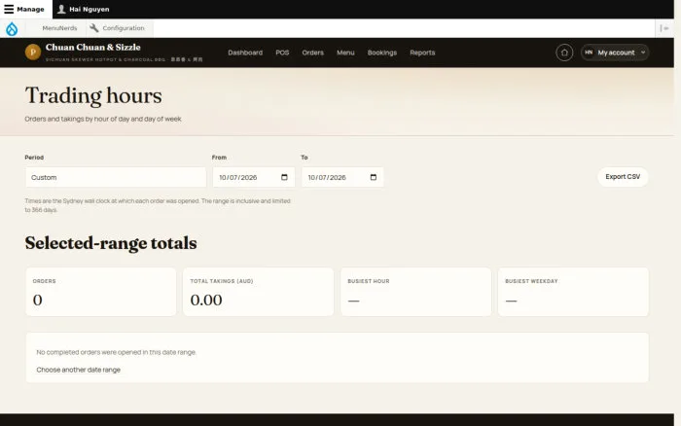This screenshot has height=426, width=681.
Task: Click the Total takings value 0.00
Action: pos(206,301)
